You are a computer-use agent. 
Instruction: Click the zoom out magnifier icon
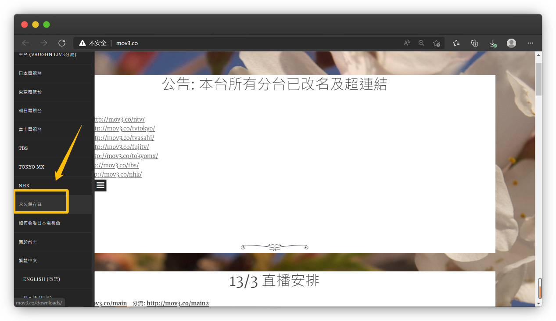[421, 43]
